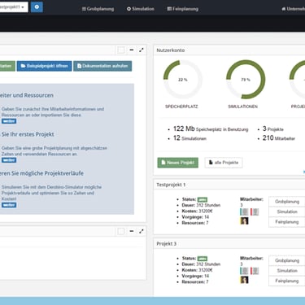The width and height of the screenshot is (305, 305).
Task: Expand the upper left panel to fullscreen
Action: pyautogui.click(x=142, y=50)
